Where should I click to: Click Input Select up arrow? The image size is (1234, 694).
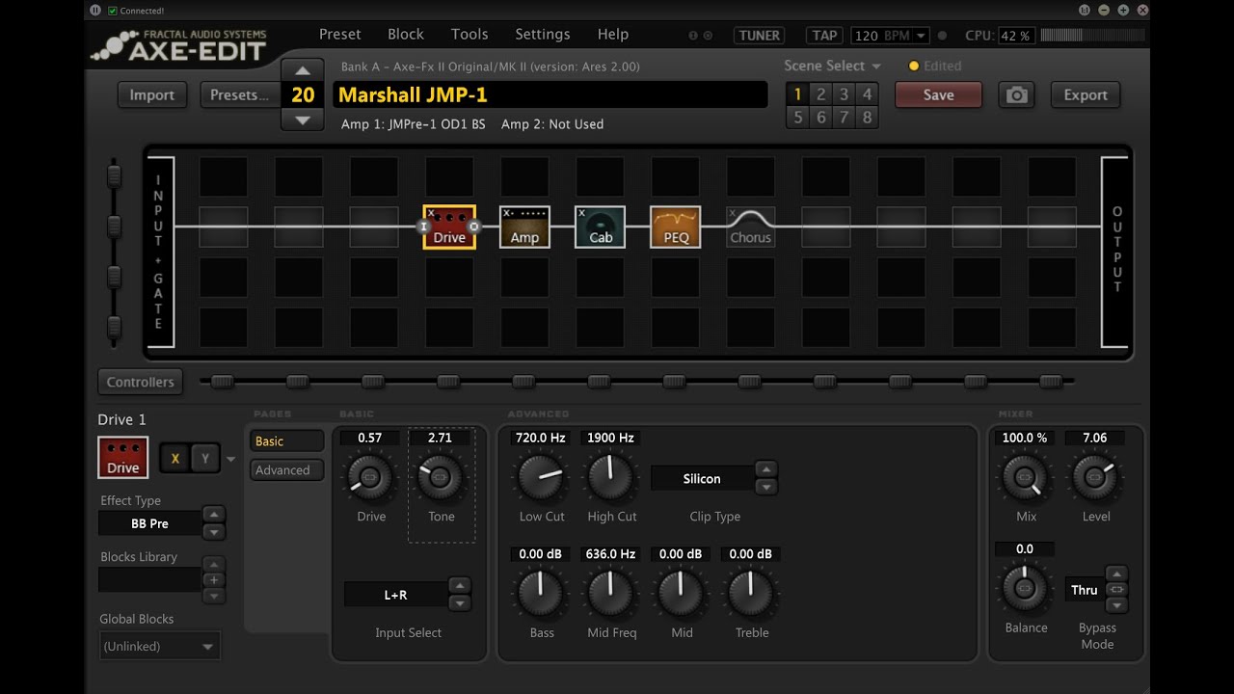tap(460, 586)
